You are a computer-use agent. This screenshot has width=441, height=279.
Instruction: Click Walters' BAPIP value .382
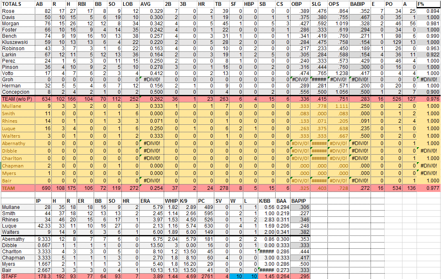[x=300, y=232]
